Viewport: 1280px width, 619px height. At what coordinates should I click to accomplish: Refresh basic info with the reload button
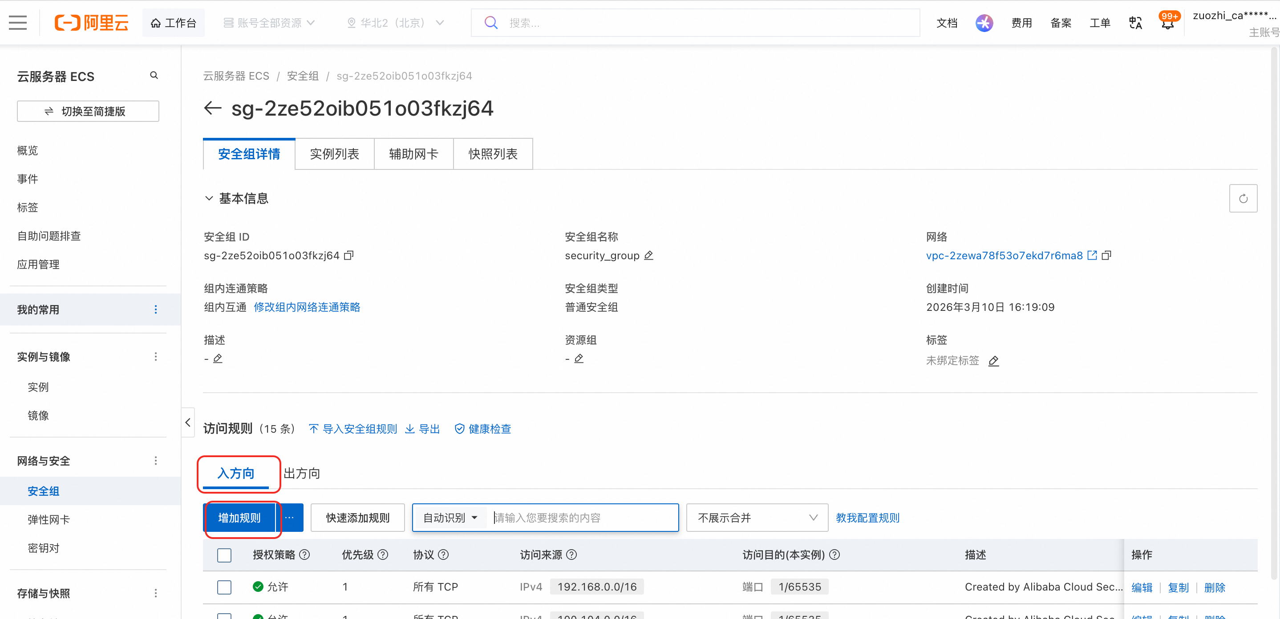click(1243, 199)
